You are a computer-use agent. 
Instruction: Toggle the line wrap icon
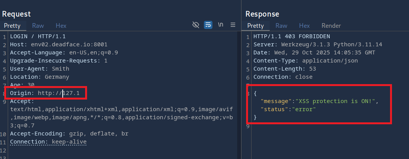click(208, 25)
